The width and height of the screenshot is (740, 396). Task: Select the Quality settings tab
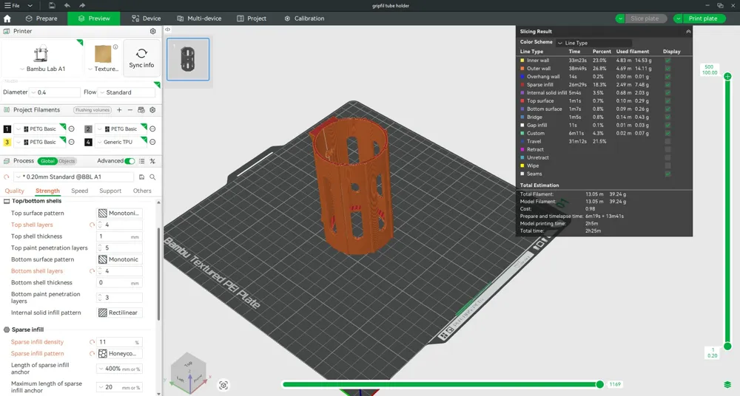pos(14,191)
